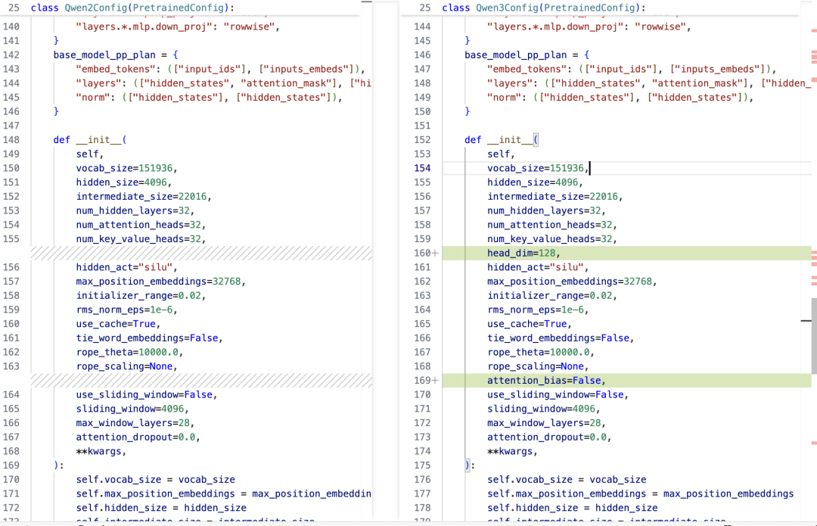This screenshot has width=817, height=526.
Task: Click attention_dropout=0.0 in the left pane
Action: (138, 437)
